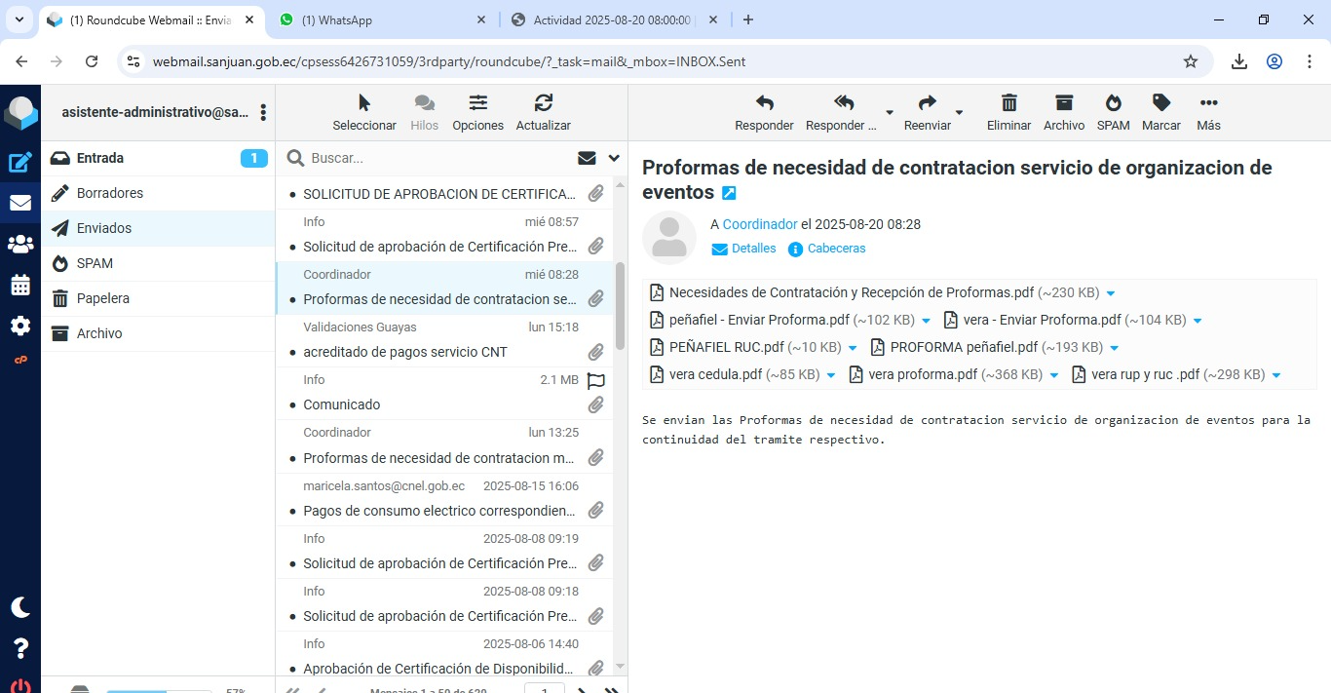The image size is (1331, 693).
Task: Toggle dark mode moon icon
Action: click(20, 607)
